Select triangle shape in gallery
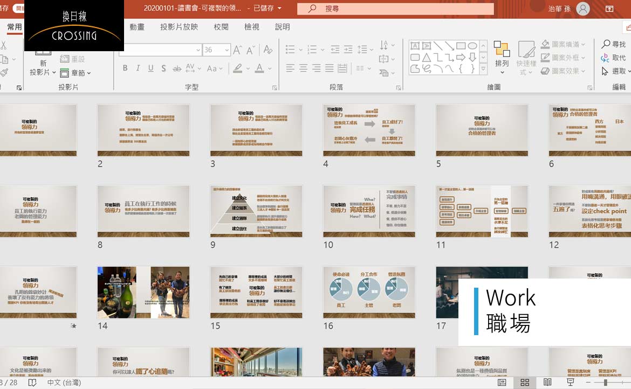Viewport: 631px width, 389px height. pos(427,57)
